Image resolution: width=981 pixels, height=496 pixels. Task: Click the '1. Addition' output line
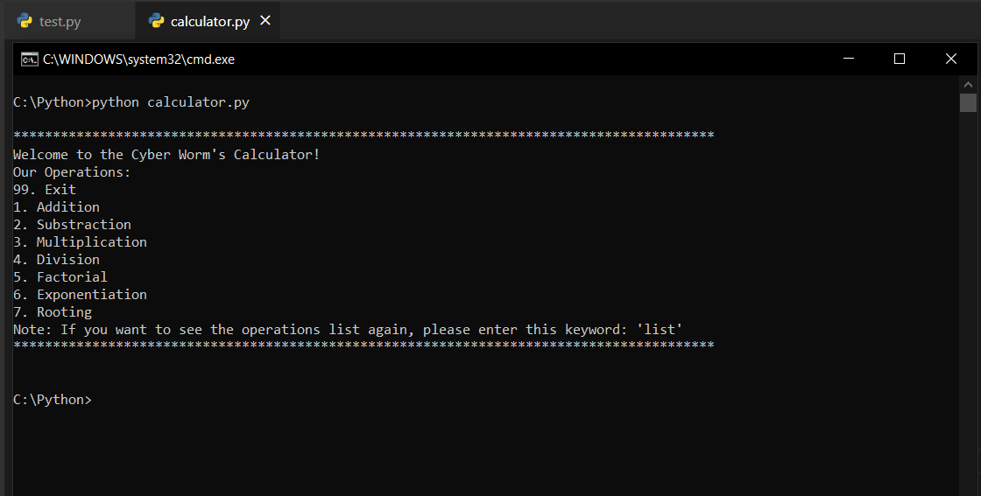56,207
